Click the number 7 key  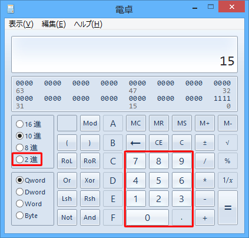tap(136, 161)
